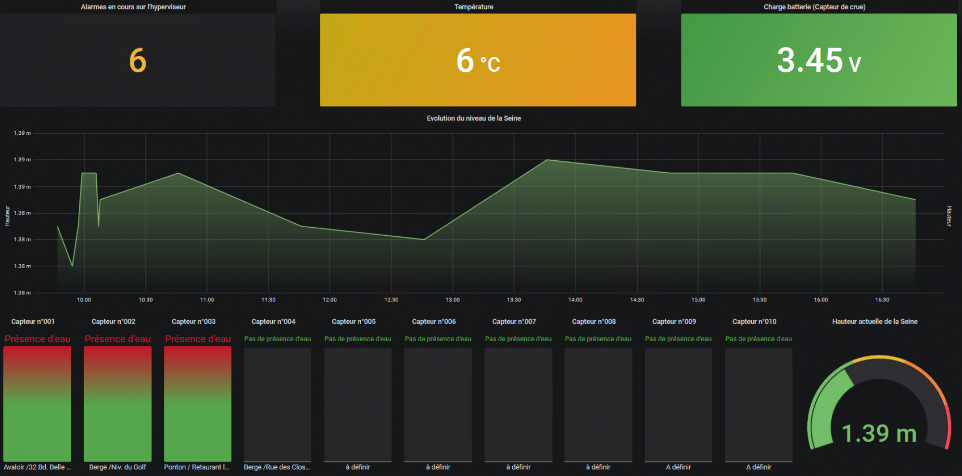Click the 14:30 time axis label
The height and width of the screenshot is (476, 962).
[x=637, y=300]
